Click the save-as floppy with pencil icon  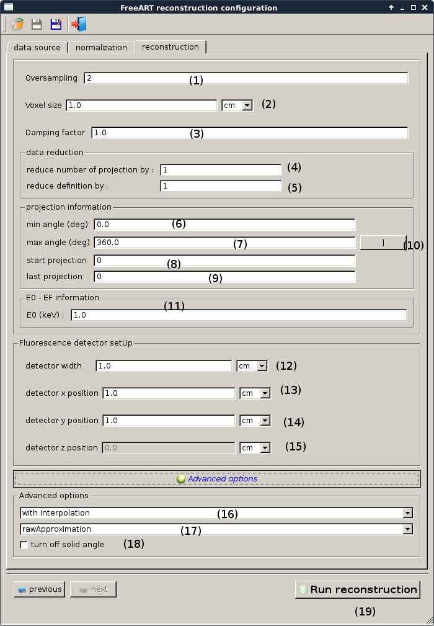pyautogui.click(x=56, y=24)
